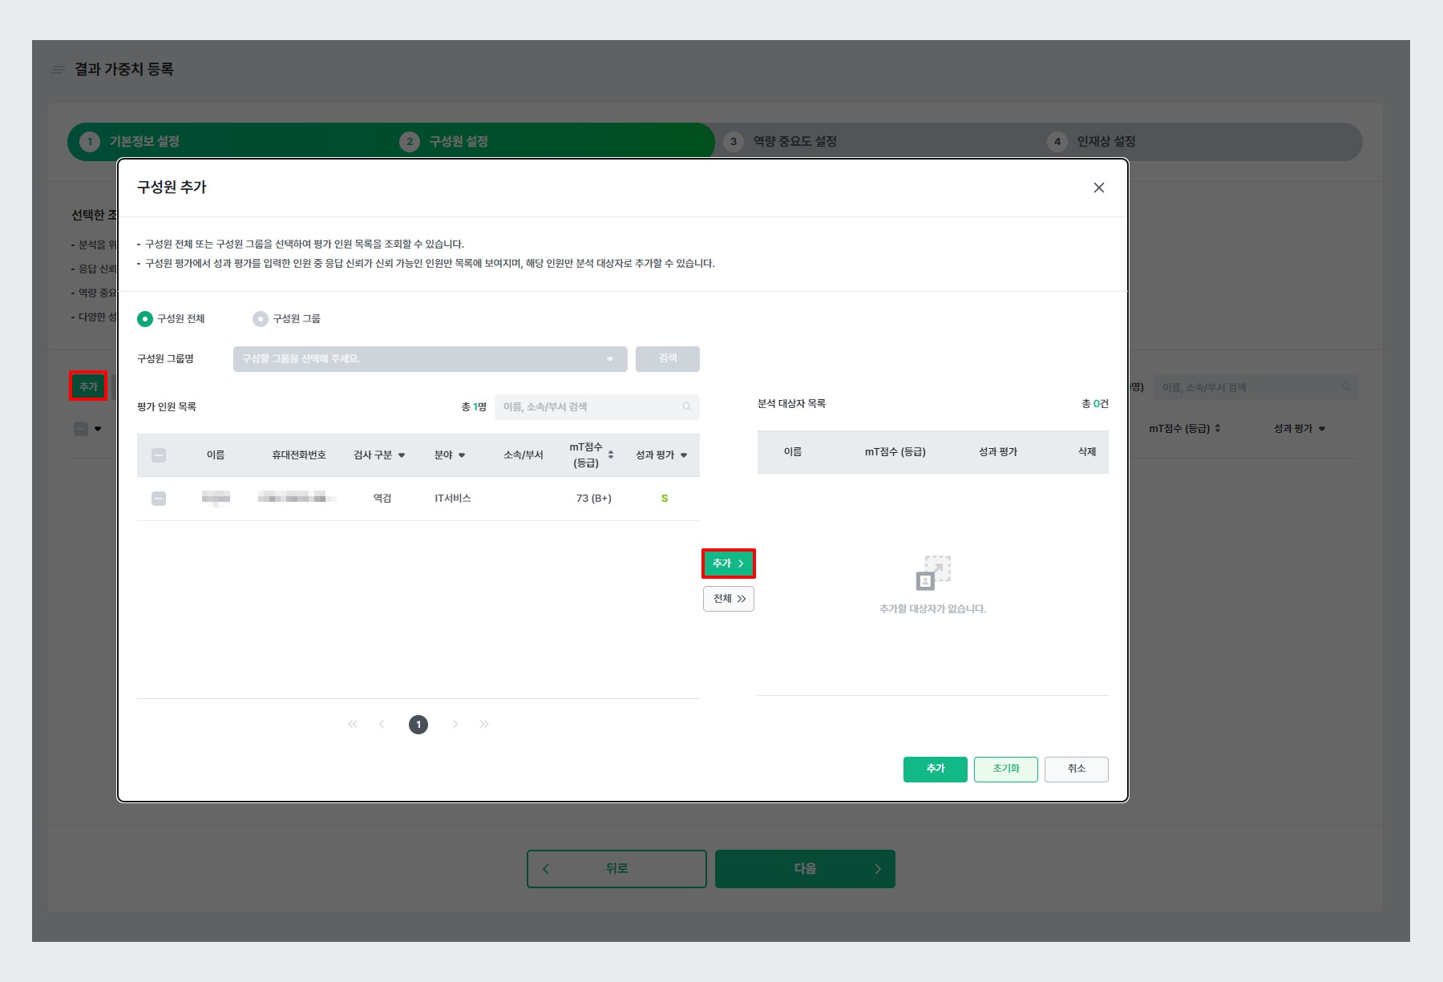The image size is (1443, 982).
Task: Go to first page of pagination
Action: point(353,724)
